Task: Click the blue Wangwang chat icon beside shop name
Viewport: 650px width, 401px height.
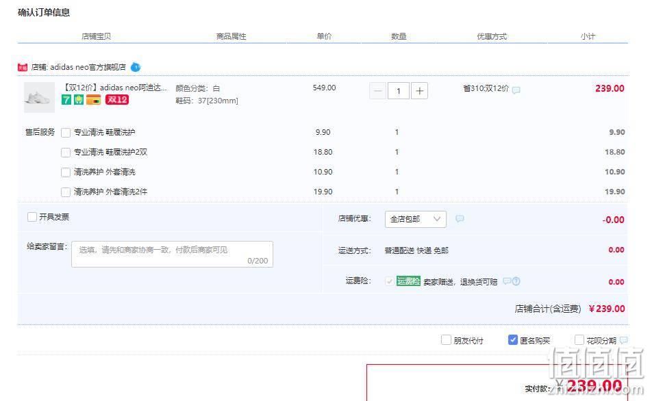Action: coord(136,67)
